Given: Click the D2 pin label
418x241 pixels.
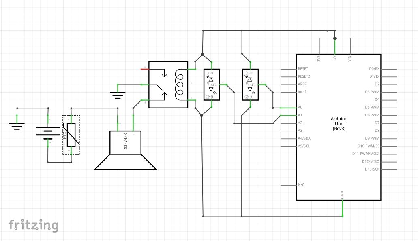Looking at the screenshot, I should point(377,84).
